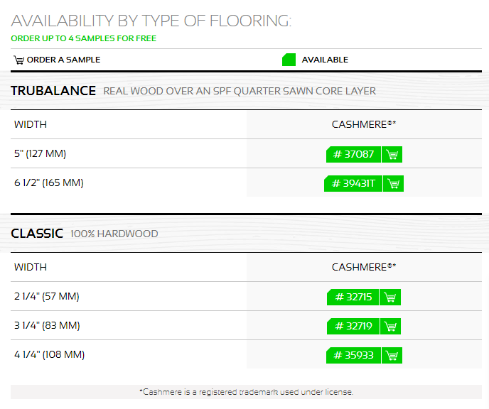489x409 pixels.
Task: Click the Order a Sample label
Action: tap(64, 60)
